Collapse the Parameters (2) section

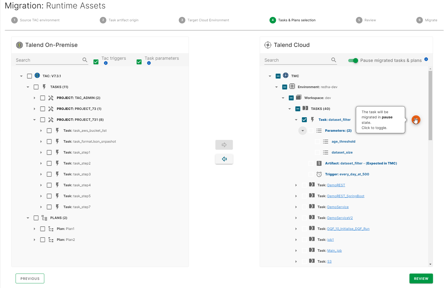[x=302, y=131]
